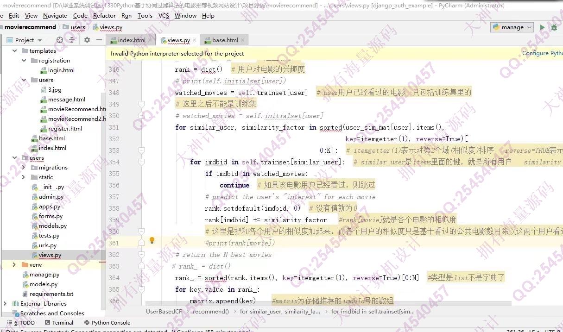
Task: Select manage.py in the project tree
Action: [x=44, y=275]
